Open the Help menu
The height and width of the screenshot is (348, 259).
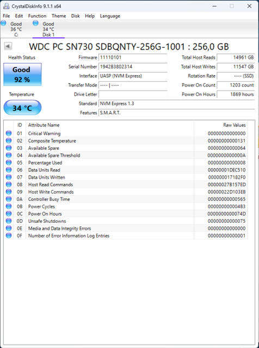tap(90, 16)
